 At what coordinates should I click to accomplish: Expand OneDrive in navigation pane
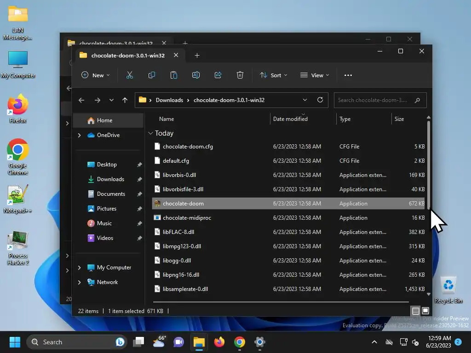click(79, 136)
